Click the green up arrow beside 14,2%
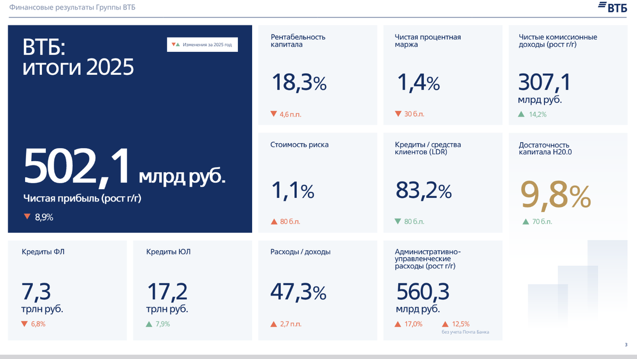This screenshot has width=637, height=359. point(521,114)
